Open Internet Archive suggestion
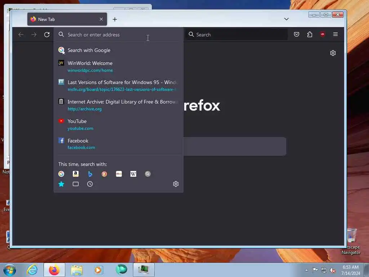The image size is (369, 277). 118,105
